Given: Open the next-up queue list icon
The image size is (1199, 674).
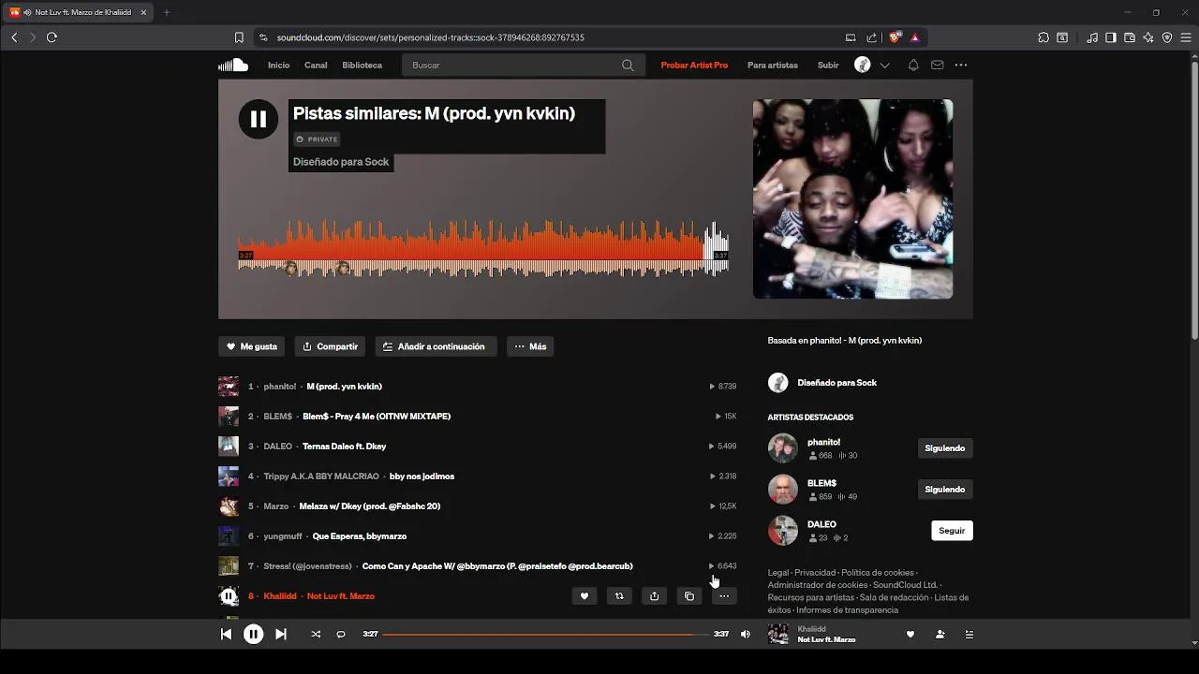Looking at the screenshot, I should [x=970, y=634].
